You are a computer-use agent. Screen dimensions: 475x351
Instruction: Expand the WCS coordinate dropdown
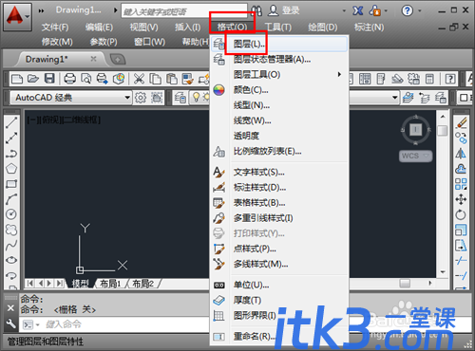(x=426, y=156)
